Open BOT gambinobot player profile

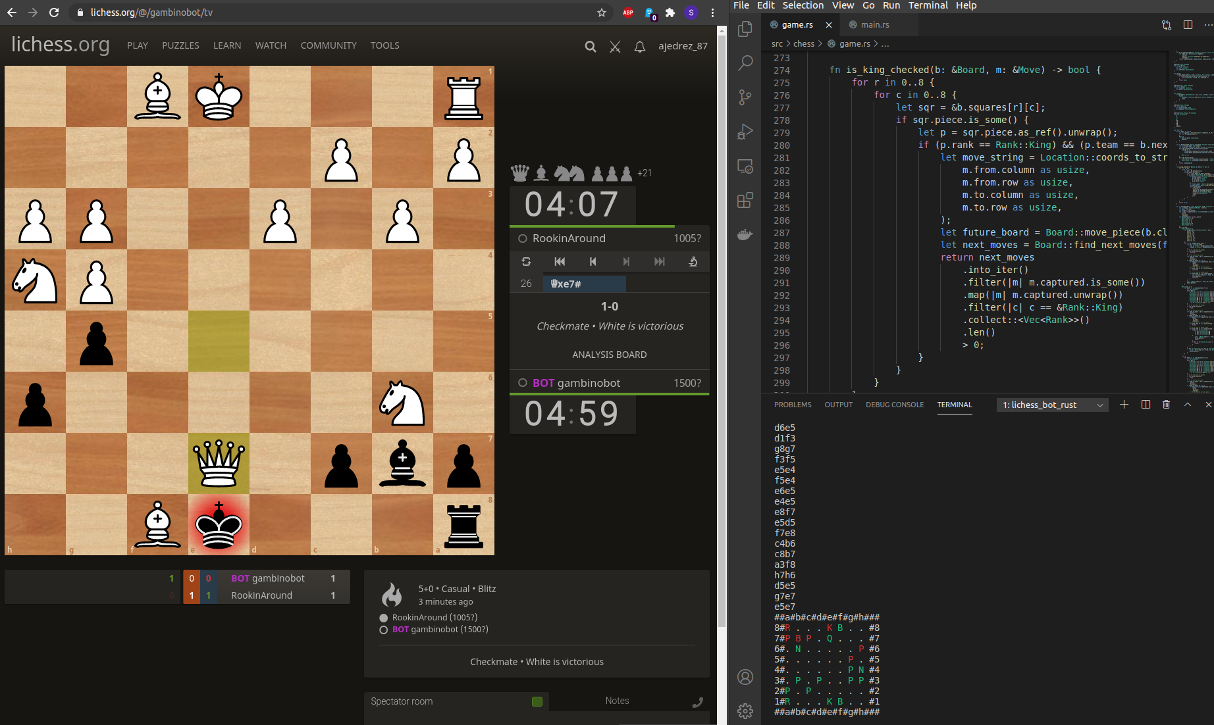(576, 383)
